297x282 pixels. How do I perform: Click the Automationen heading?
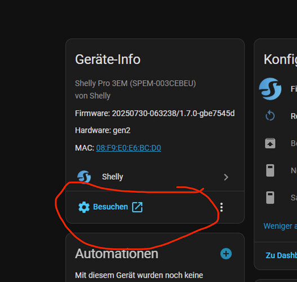click(117, 254)
